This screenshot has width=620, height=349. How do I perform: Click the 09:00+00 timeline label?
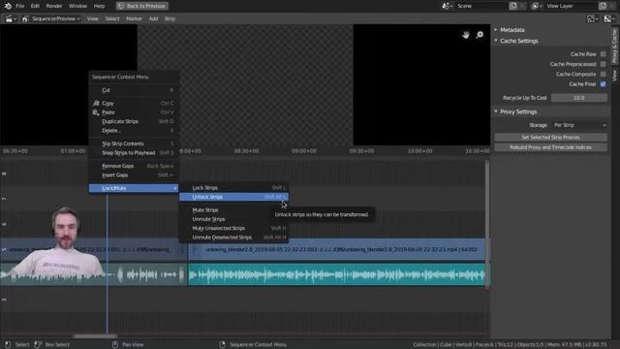[304, 151]
